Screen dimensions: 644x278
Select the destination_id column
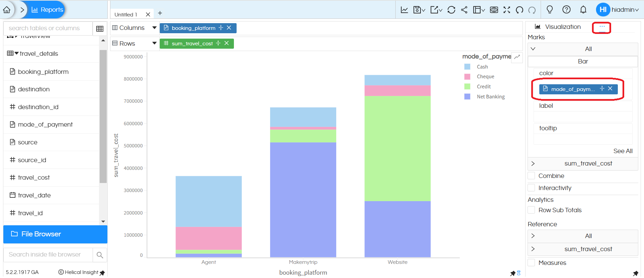[x=38, y=107]
